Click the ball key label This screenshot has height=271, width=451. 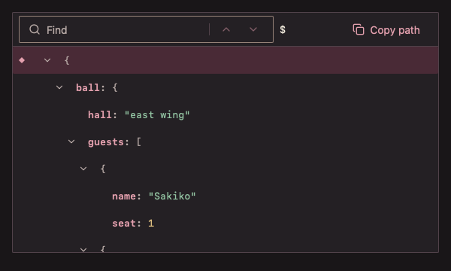pyautogui.click(x=88, y=87)
